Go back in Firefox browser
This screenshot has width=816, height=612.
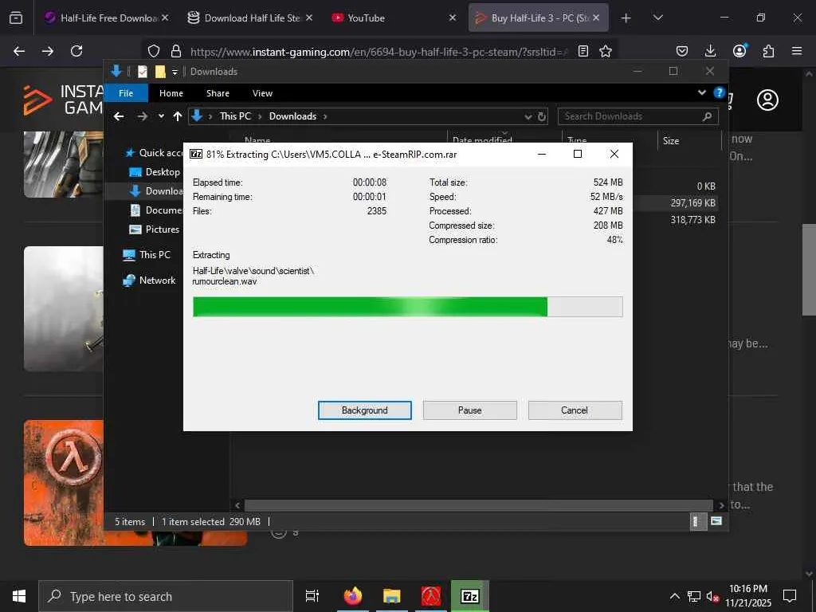point(19,51)
